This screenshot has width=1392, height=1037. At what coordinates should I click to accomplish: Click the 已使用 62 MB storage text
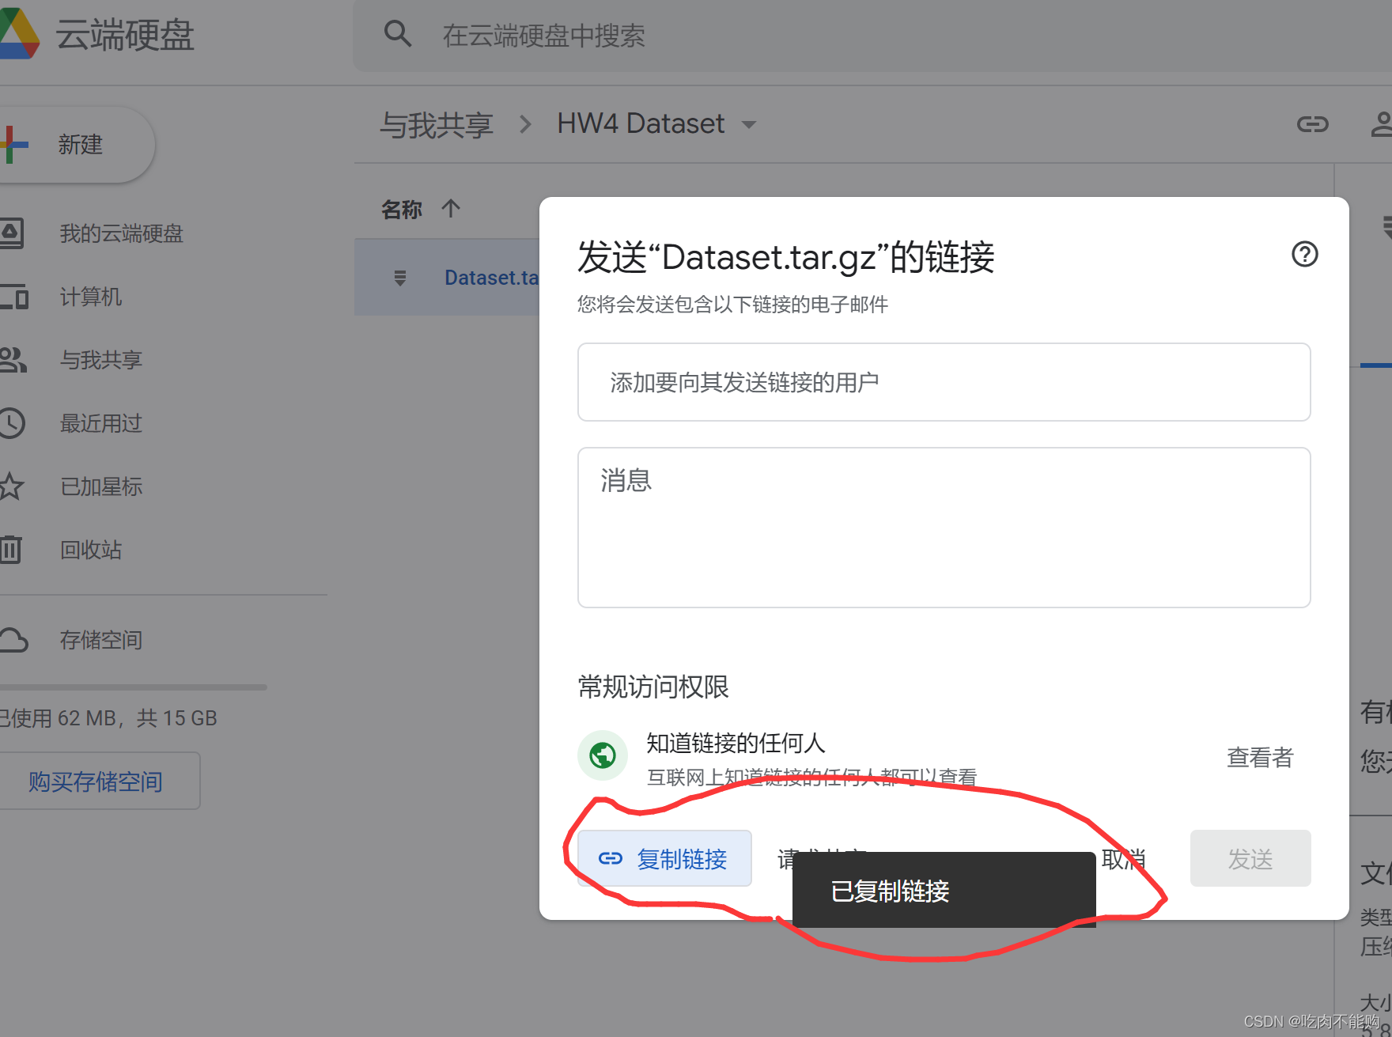pyautogui.click(x=108, y=718)
